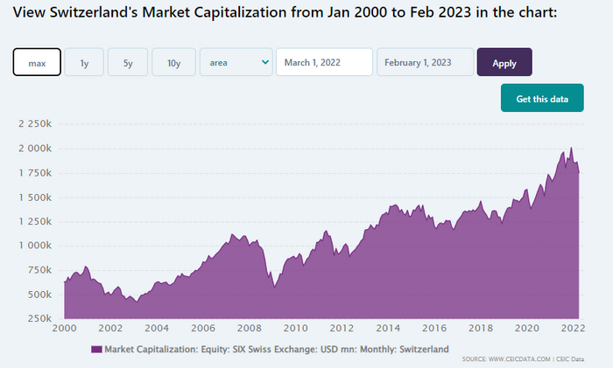Click the purple legend color swatch
Image resolution: width=613 pixels, height=368 pixels.
point(96,349)
